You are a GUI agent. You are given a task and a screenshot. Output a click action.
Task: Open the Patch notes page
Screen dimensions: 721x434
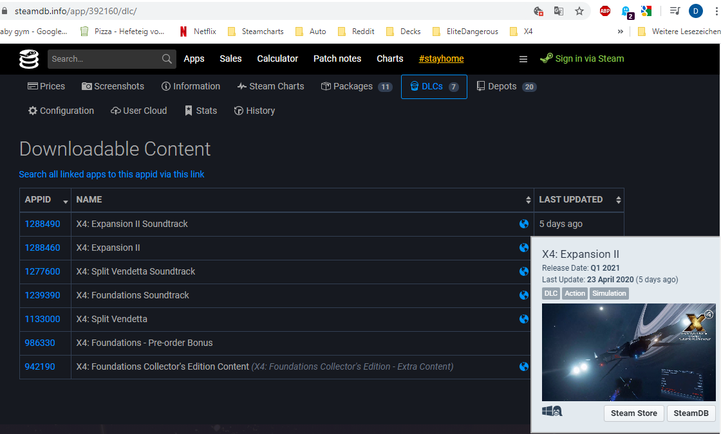coord(337,59)
